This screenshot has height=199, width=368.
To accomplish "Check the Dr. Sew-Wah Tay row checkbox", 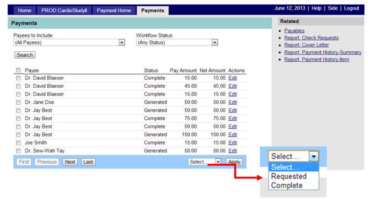I will point(18,151).
